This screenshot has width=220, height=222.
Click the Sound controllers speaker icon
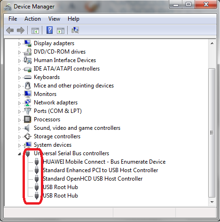(x=27, y=128)
